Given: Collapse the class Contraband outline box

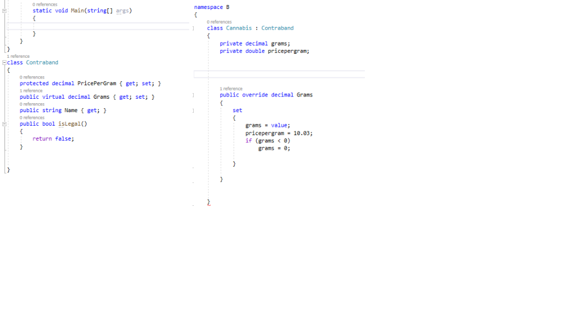Looking at the screenshot, I should coord(4,63).
